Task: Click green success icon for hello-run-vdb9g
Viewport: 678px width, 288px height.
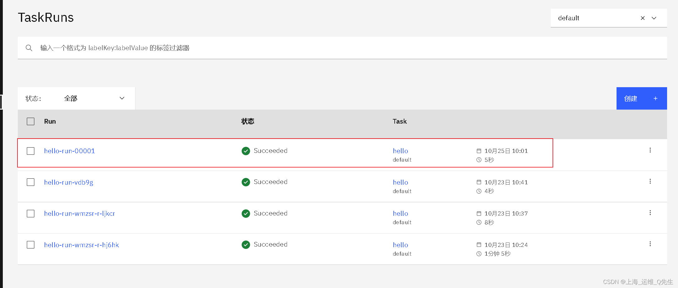Action: click(246, 182)
